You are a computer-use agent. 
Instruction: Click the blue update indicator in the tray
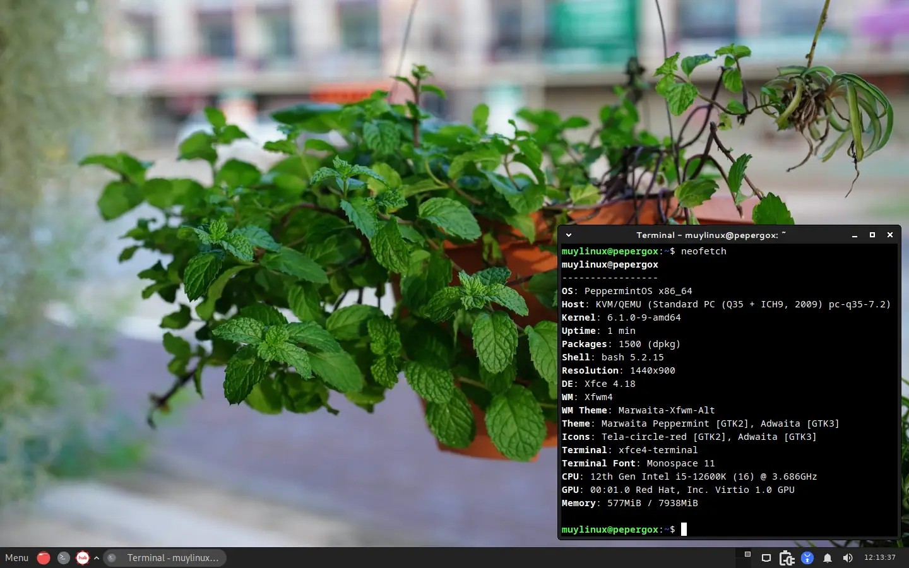point(807,558)
